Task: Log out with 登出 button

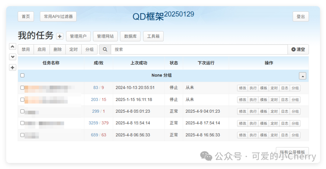Action: [x=301, y=17]
